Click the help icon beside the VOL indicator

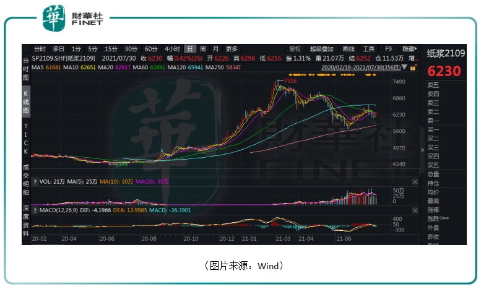(35, 182)
